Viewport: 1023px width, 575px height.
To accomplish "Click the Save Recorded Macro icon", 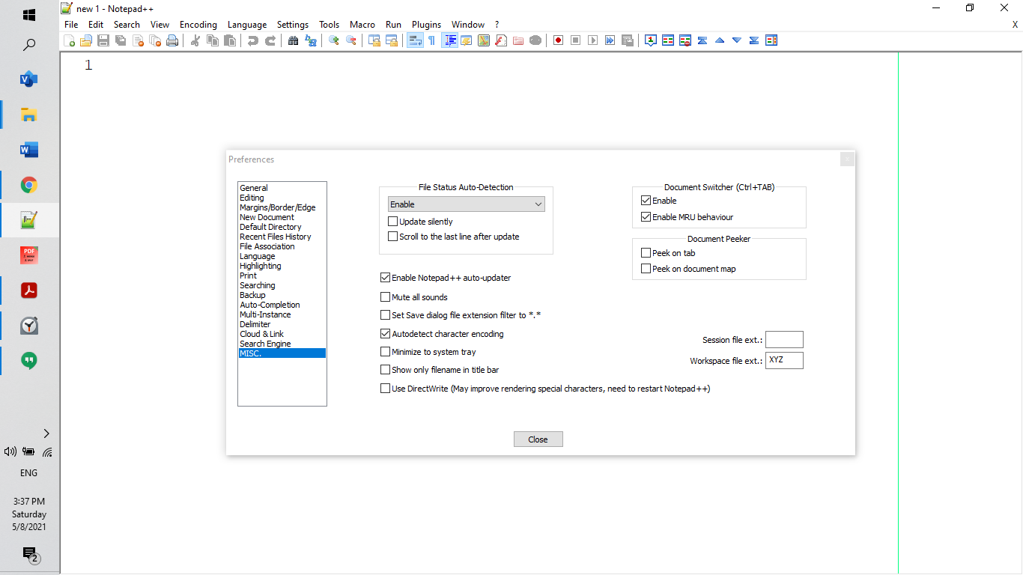I will [x=628, y=40].
